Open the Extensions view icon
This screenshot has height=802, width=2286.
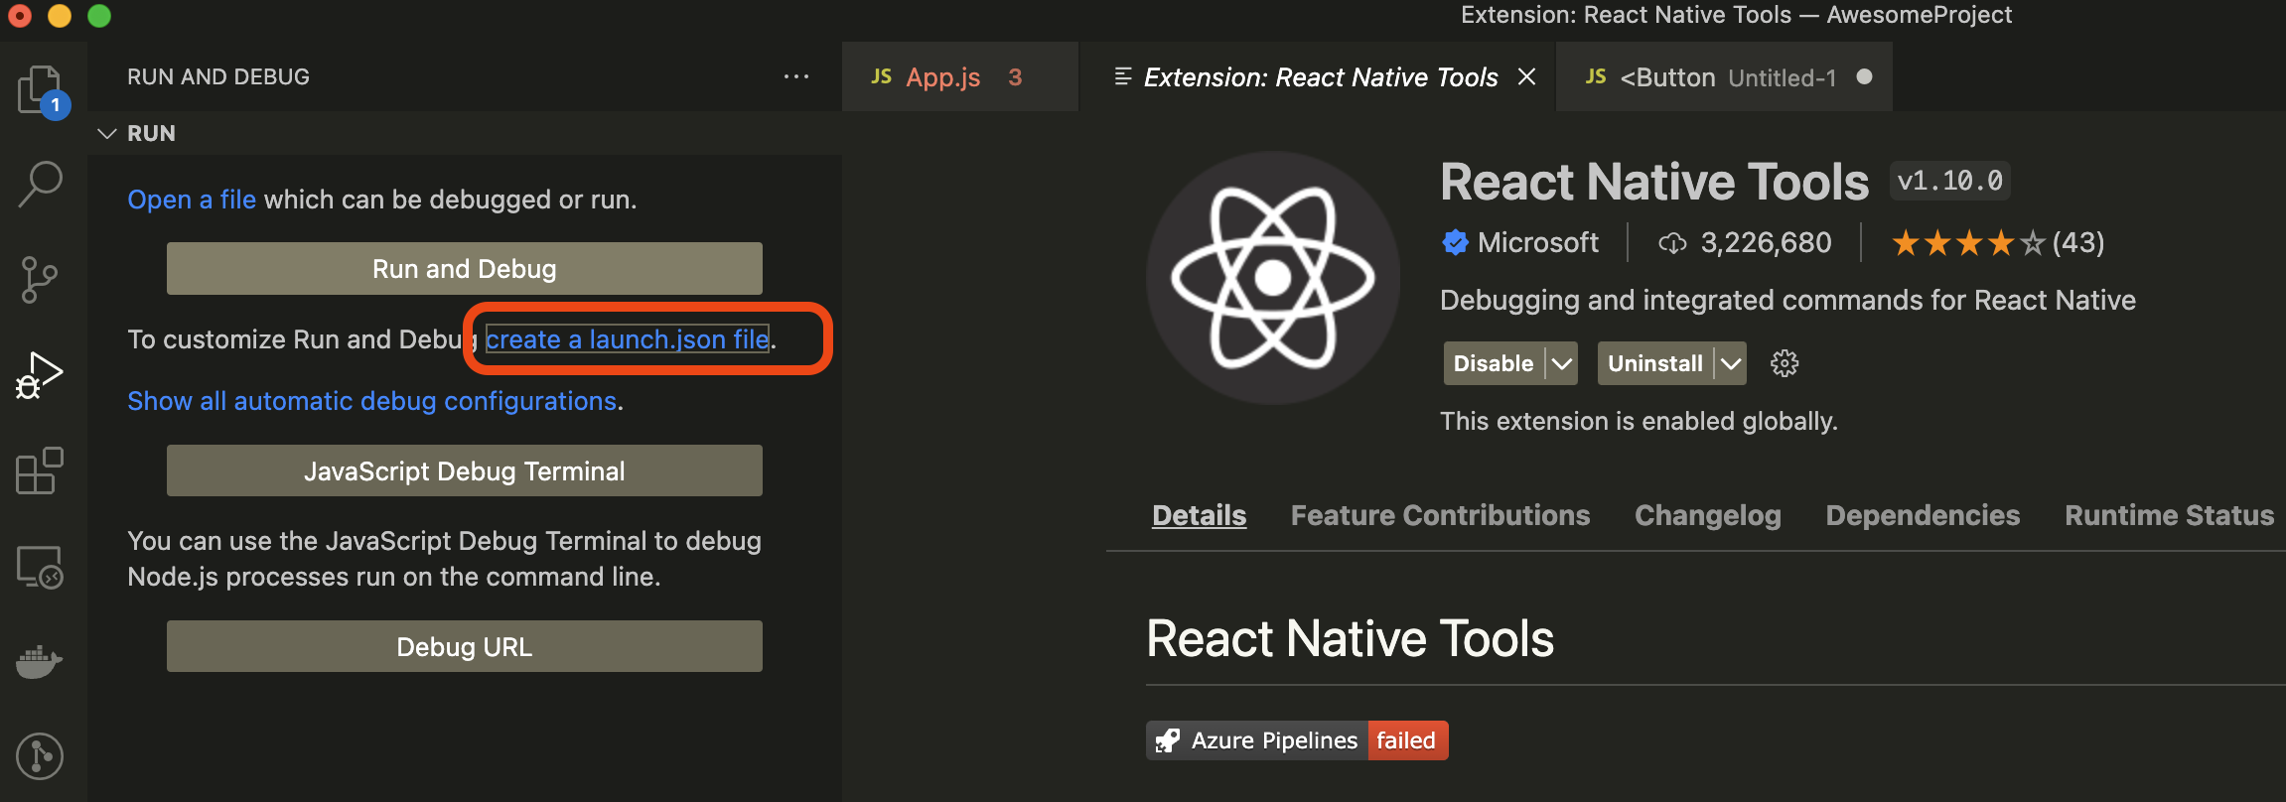tap(40, 470)
